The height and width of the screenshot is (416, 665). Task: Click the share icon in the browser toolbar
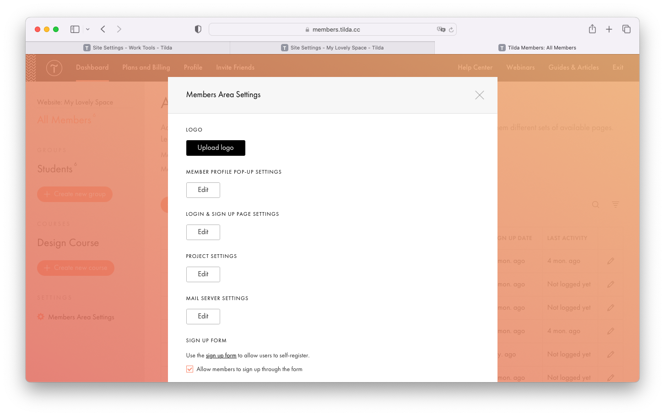pyautogui.click(x=592, y=28)
